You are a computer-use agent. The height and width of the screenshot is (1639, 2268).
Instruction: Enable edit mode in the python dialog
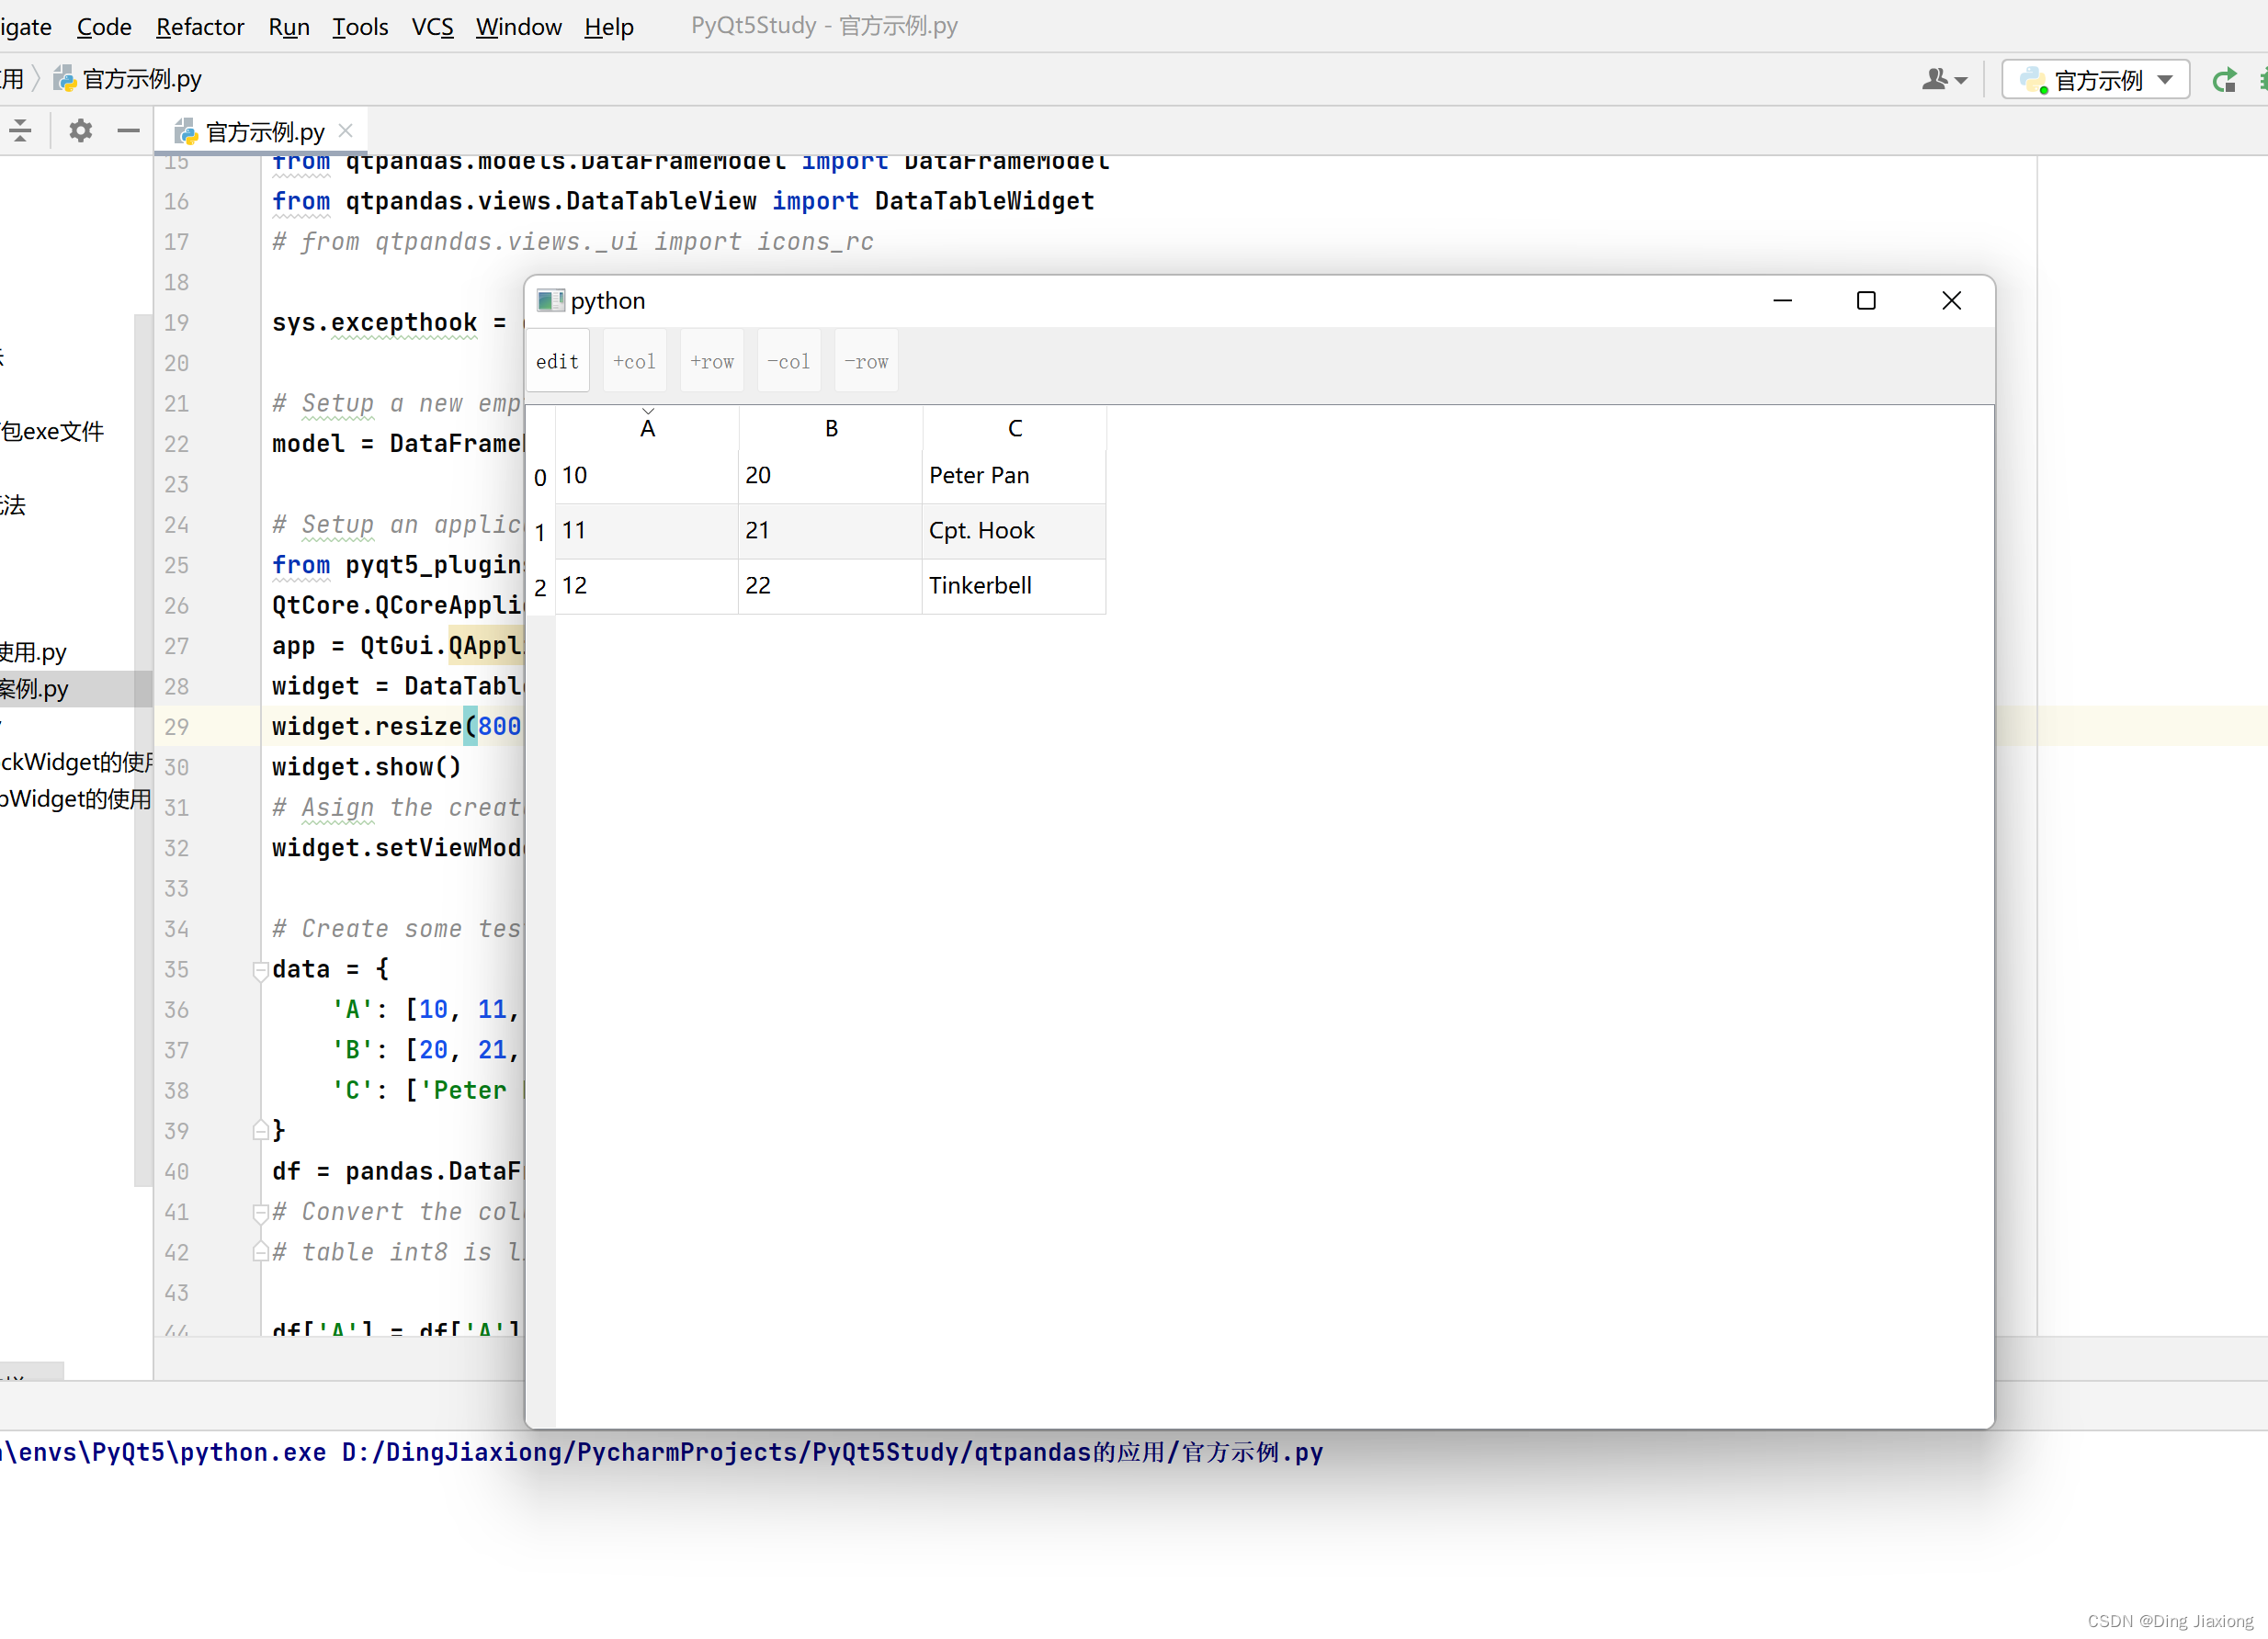pos(557,361)
